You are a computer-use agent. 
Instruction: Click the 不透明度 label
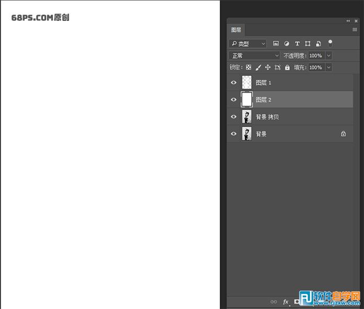tap(295, 55)
